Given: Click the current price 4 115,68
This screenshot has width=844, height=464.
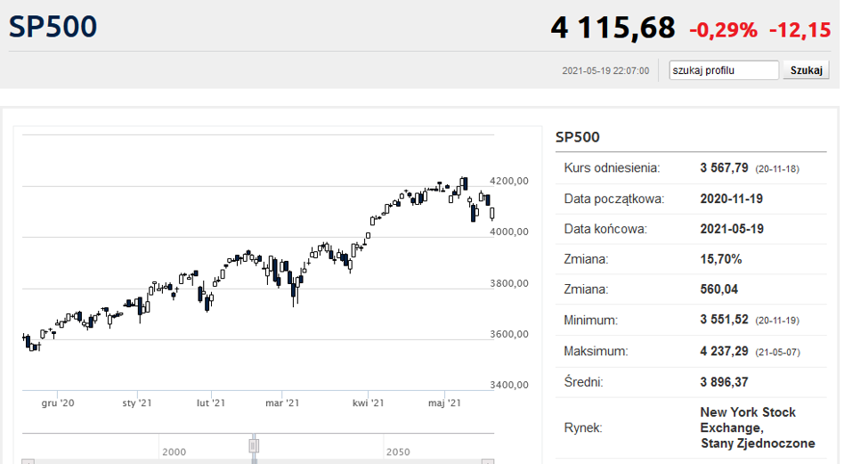Looking at the screenshot, I should pos(613,28).
